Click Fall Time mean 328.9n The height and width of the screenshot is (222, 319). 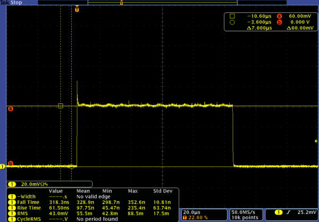point(85,202)
